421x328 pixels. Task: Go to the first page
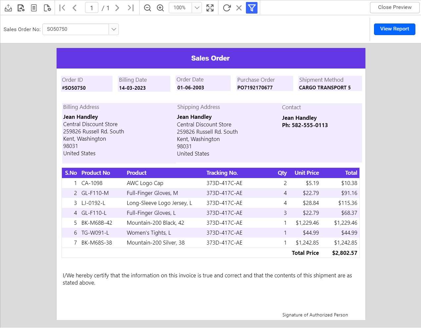(x=62, y=8)
